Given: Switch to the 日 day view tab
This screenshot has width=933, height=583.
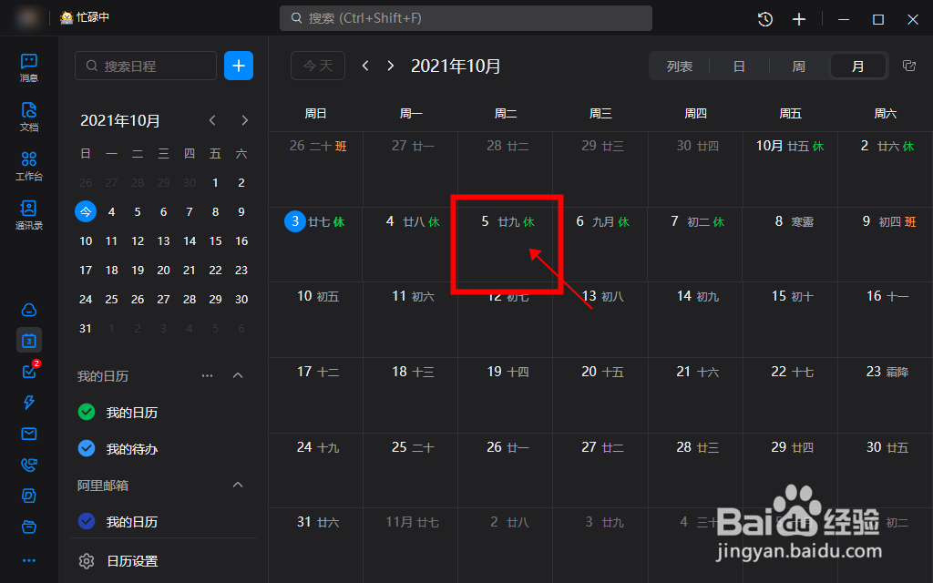Looking at the screenshot, I should [739, 66].
